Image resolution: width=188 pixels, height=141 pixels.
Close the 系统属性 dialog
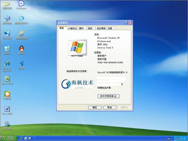(131, 23)
